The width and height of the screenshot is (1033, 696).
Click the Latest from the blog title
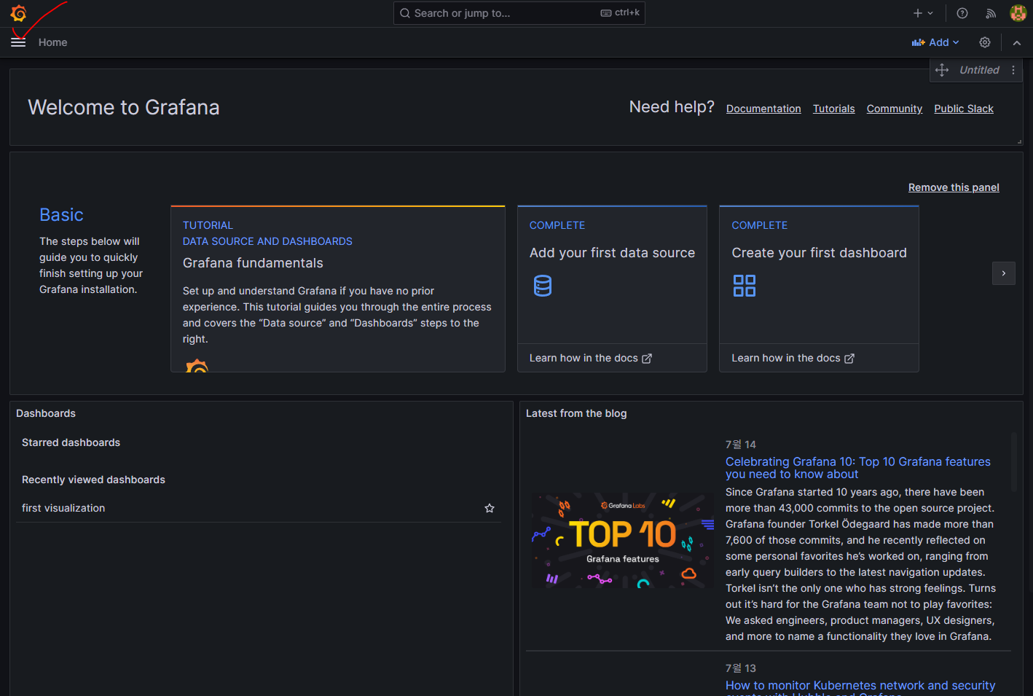click(576, 413)
